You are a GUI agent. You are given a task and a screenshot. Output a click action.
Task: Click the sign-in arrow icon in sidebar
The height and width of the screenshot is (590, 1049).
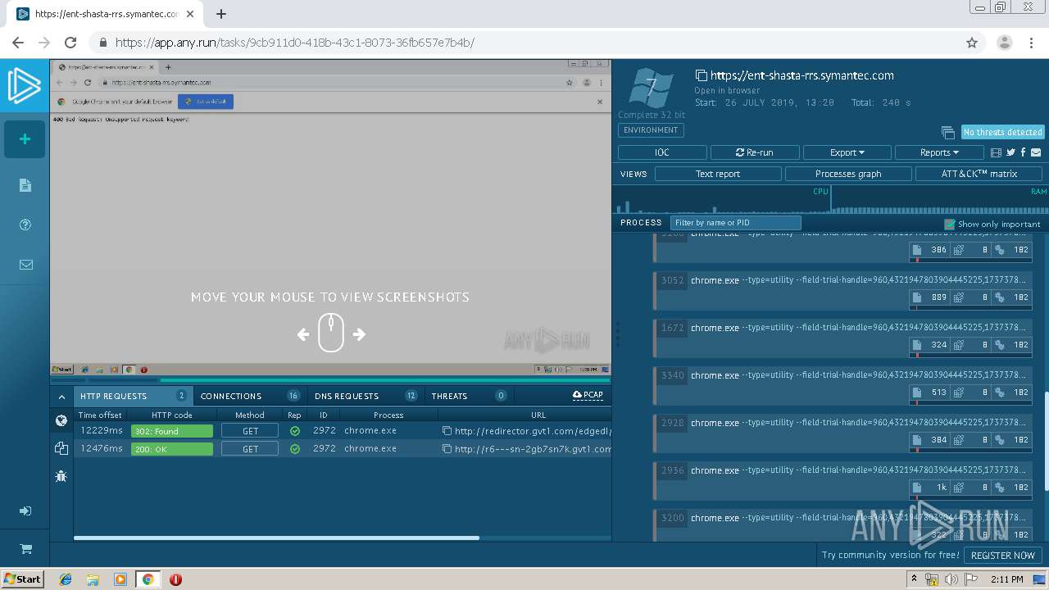(x=25, y=511)
